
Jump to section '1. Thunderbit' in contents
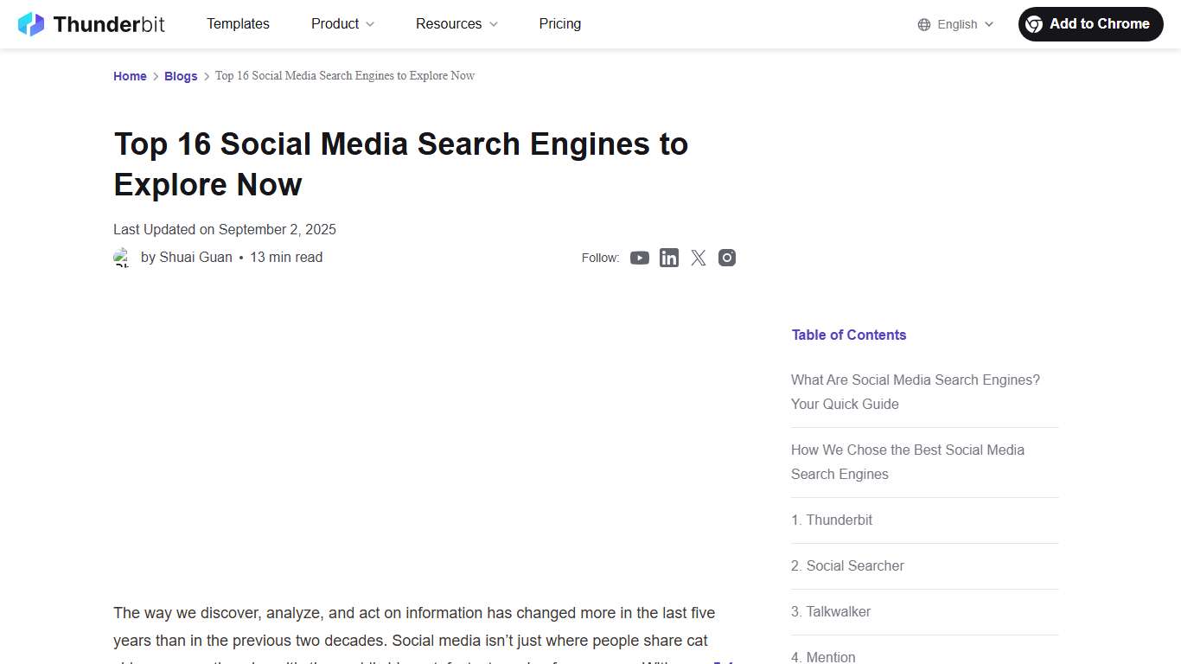[831, 520]
